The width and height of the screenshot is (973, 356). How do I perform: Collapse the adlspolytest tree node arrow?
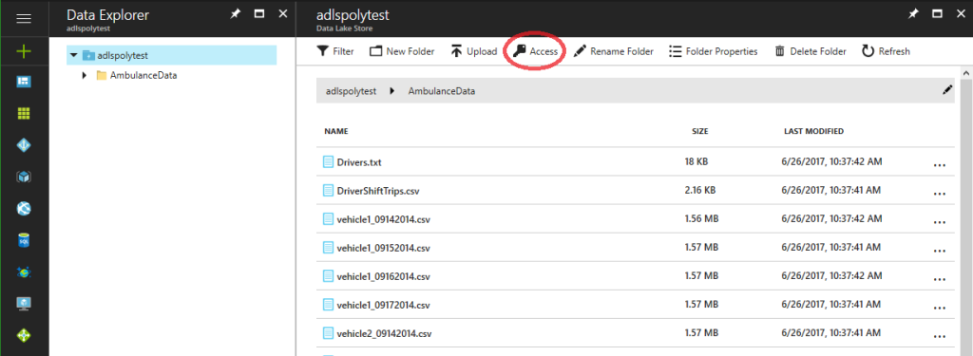coord(74,55)
